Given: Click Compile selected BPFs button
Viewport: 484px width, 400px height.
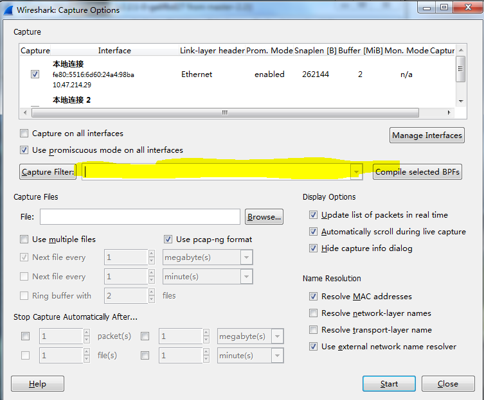Looking at the screenshot, I should (x=417, y=172).
